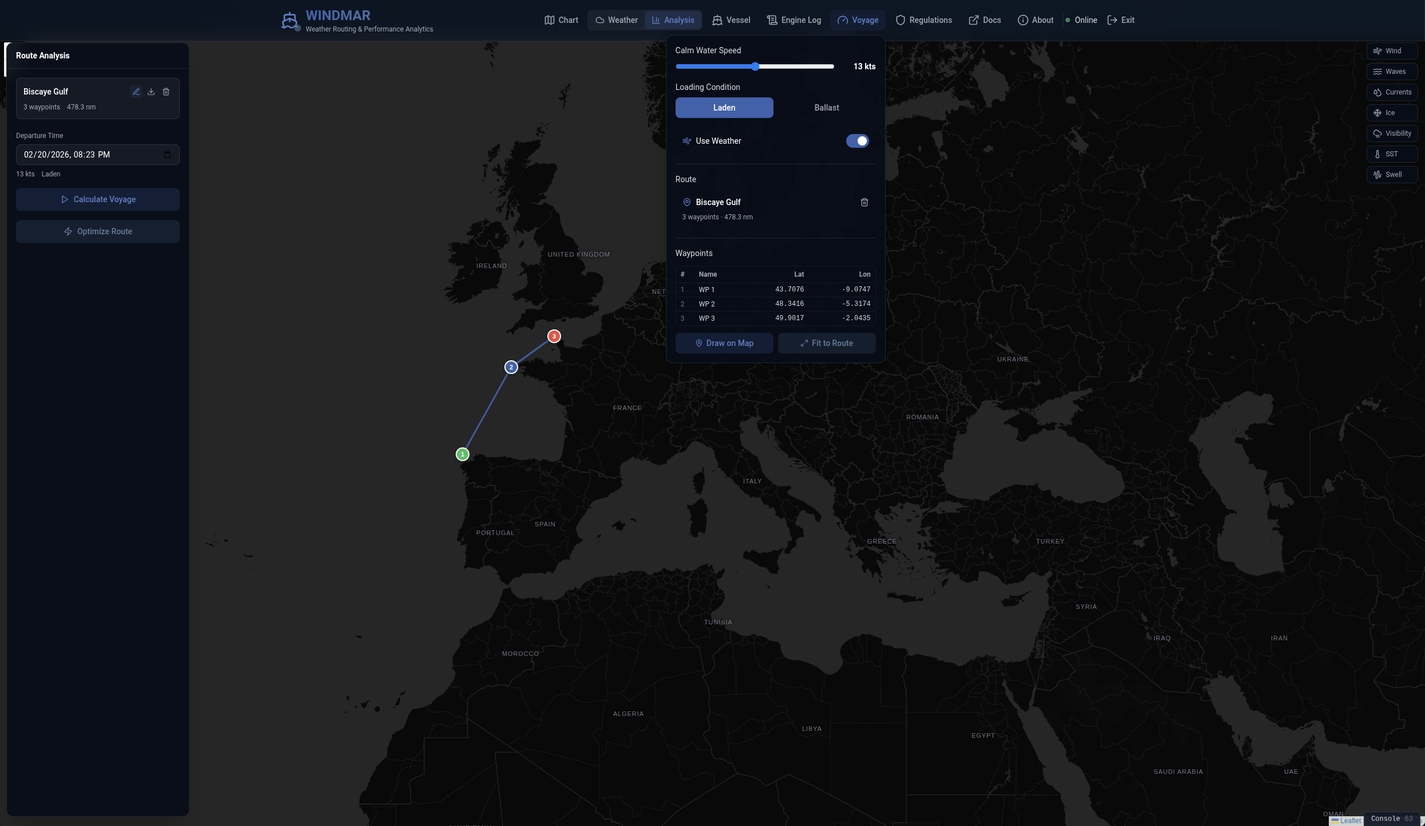This screenshot has width=1425, height=826.
Task: Click the Fit to Route button
Action: tap(826, 343)
